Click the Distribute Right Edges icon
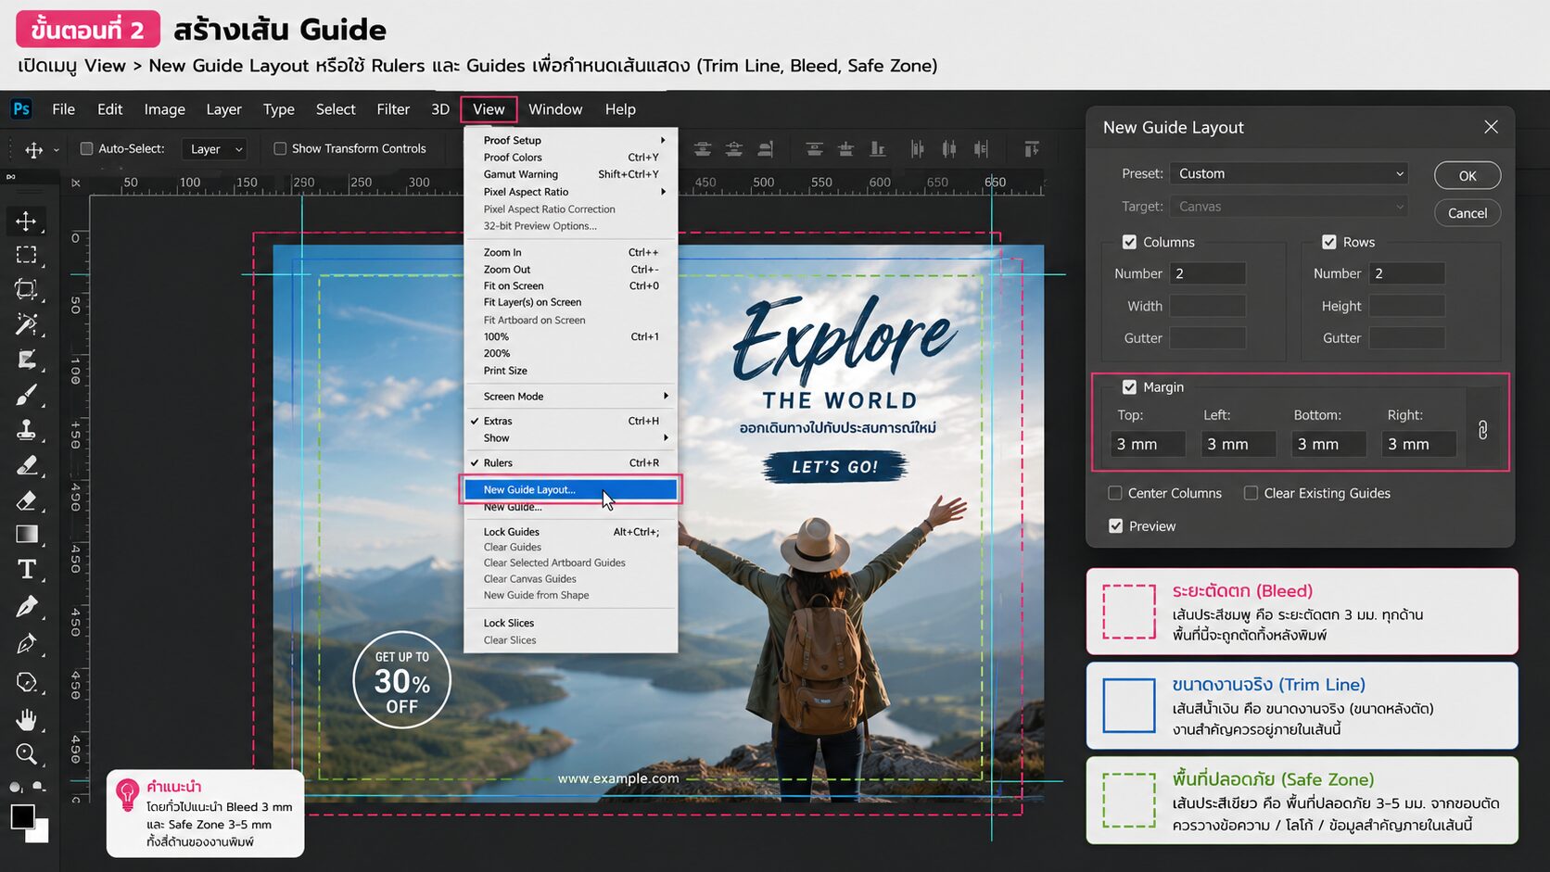1550x872 pixels. tap(981, 149)
